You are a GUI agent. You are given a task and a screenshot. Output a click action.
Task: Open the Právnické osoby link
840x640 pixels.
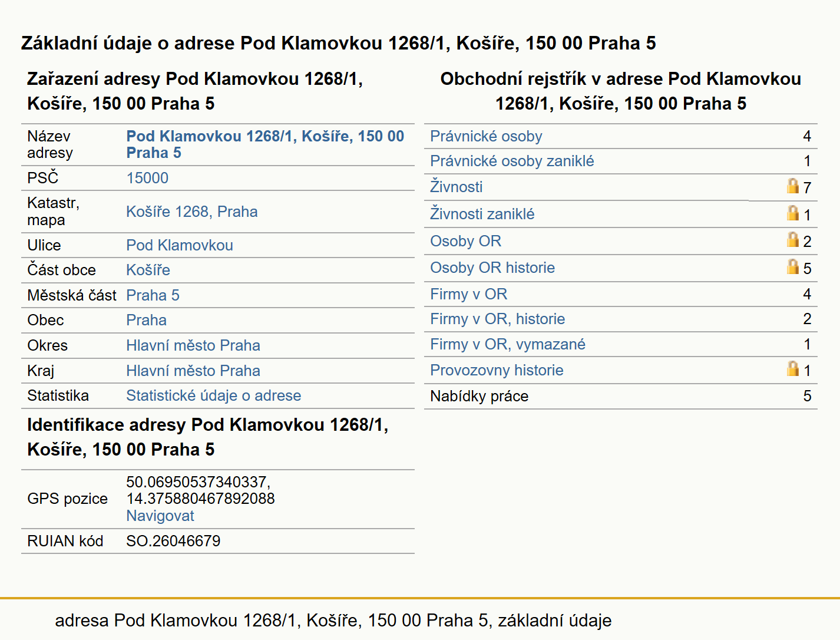(486, 136)
